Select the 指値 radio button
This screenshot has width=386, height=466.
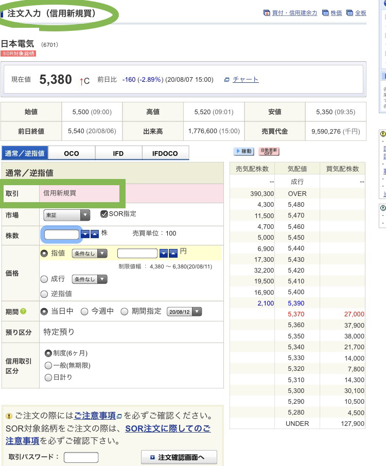coord(44,254)
